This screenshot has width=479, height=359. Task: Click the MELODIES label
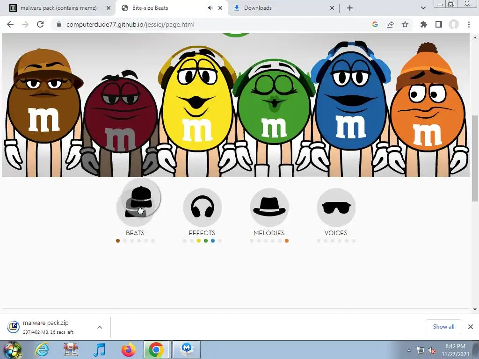(269, 233)
